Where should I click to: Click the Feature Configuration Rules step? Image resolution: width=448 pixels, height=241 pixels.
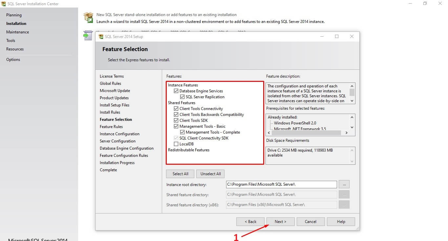(x=124, y=156)
